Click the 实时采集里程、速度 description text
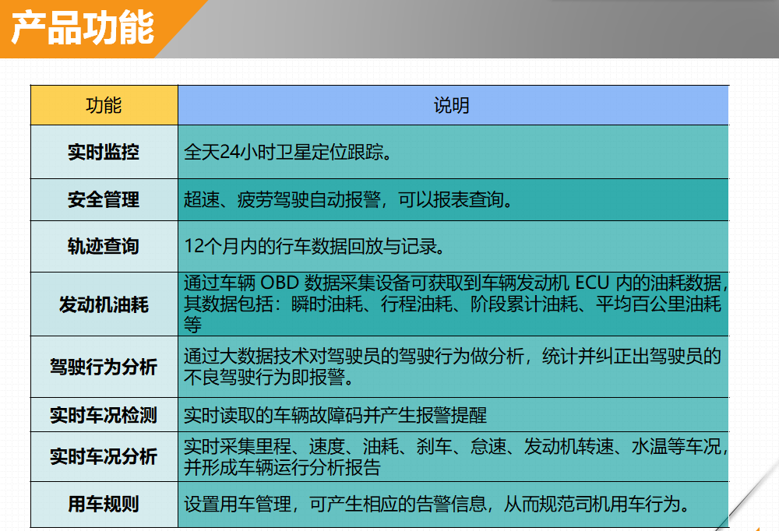This screenshot has height=531, width=779. pyautogui.click(x=456, y=457)
